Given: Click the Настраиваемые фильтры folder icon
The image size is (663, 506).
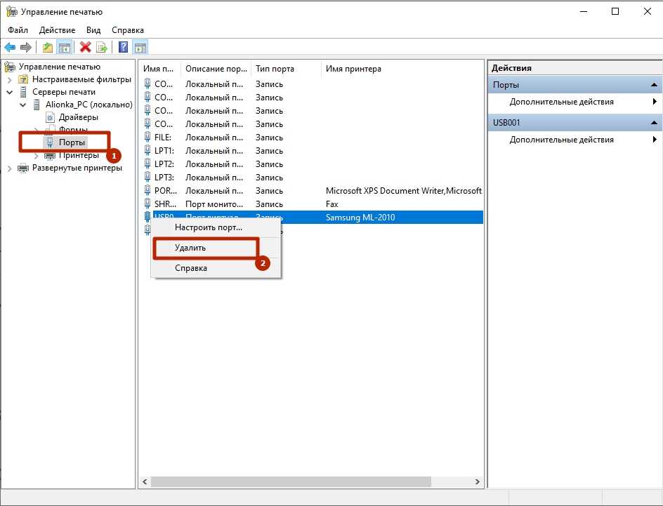Looking at the screenshot, I should (23, 79).
